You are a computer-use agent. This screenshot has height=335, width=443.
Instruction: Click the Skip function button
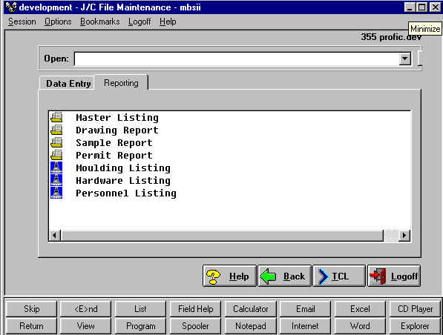click(31, 309)
